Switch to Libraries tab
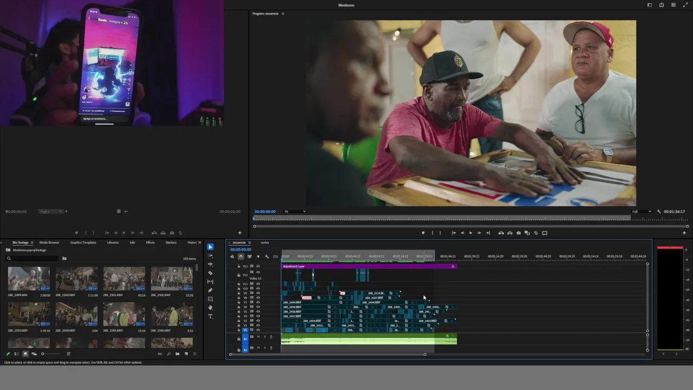Image resolution: width=693 pixels, height=390 pixels. coord(113,242)
